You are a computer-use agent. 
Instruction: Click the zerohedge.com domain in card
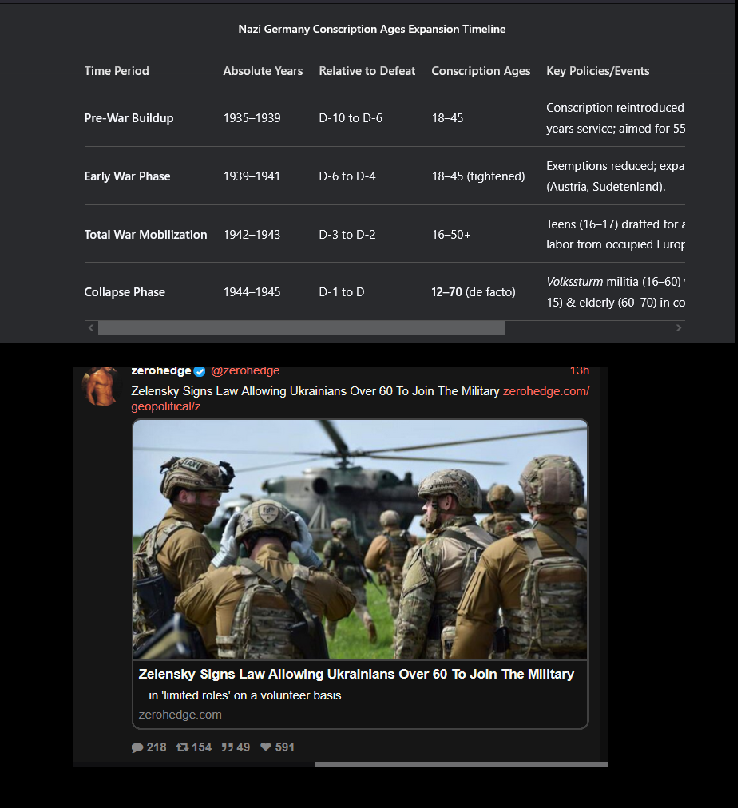pyautogui.click(x=180, y=715)
